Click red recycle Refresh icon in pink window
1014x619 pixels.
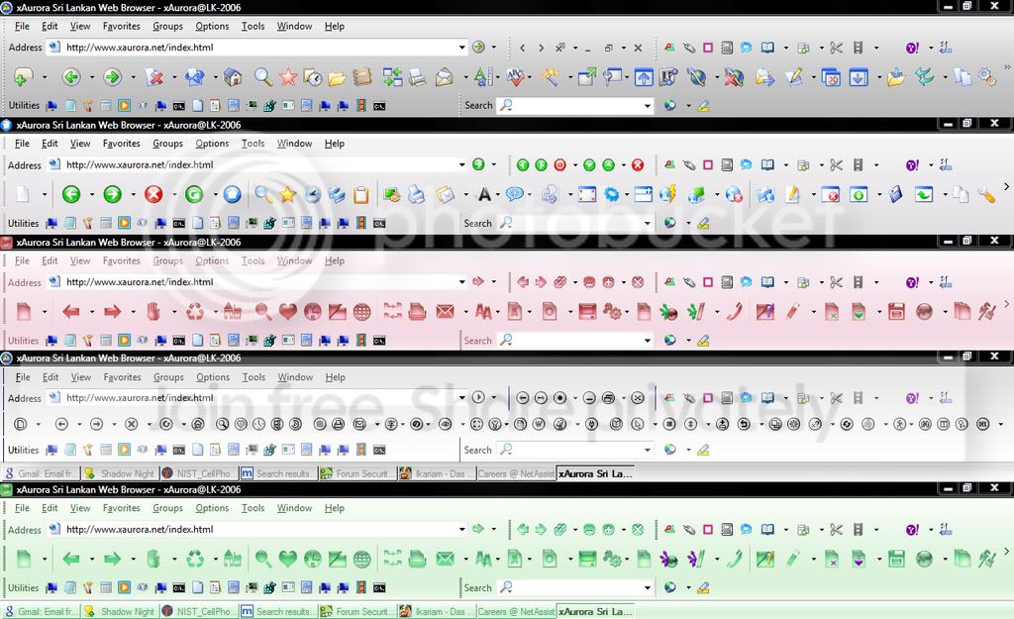(x=195, y=312)
